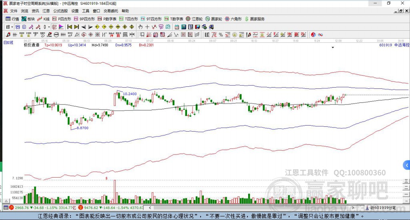Image resolution: width=410 pixels, height=220 pixels.
Task: Click the 日K线 chart label
Action: tap(8, 42)
